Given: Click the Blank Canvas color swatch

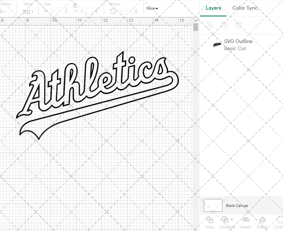Looking at the screenshot, I should click(213, 206).
